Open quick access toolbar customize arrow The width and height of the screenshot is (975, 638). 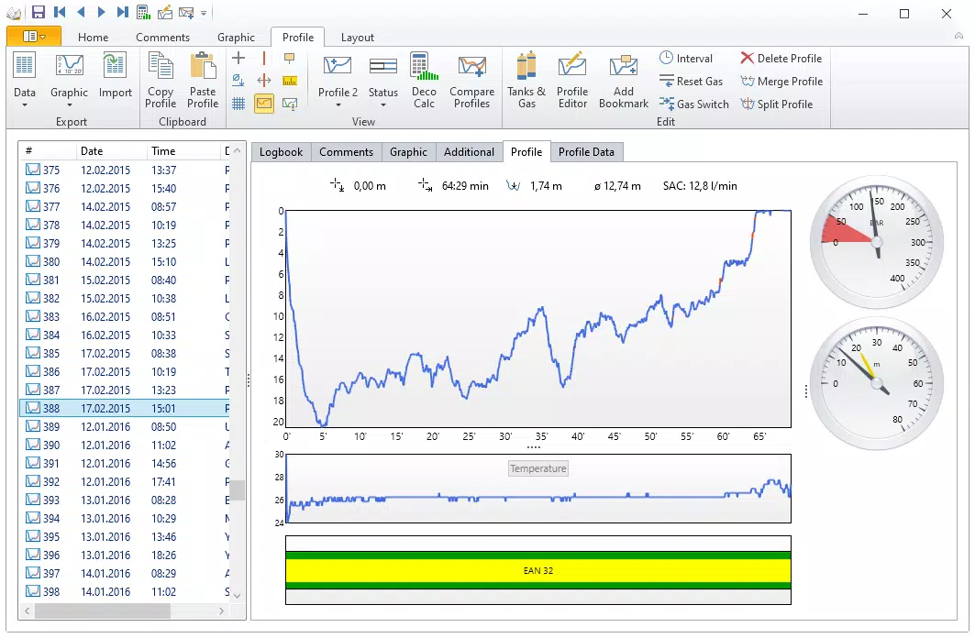tap(204, 13)
